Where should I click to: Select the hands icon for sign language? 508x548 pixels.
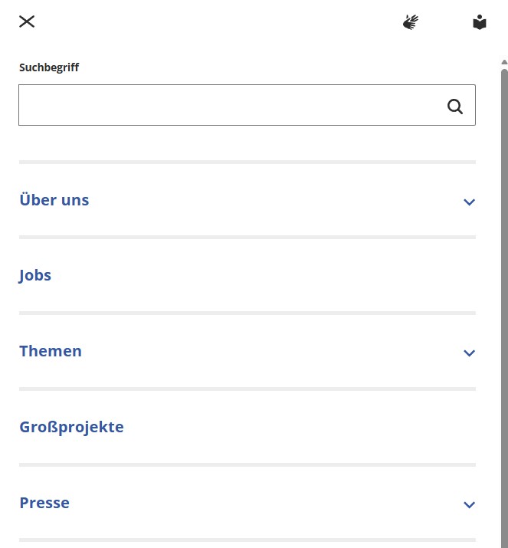coord(411,22)
